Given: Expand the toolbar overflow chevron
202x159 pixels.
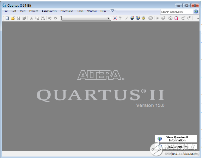Looking at the screenshot, I should click(197, 18).
